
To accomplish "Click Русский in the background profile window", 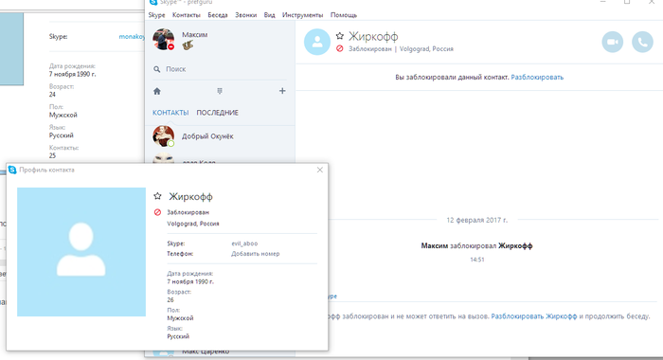I will pyautogui.click(x=62, y=135).
